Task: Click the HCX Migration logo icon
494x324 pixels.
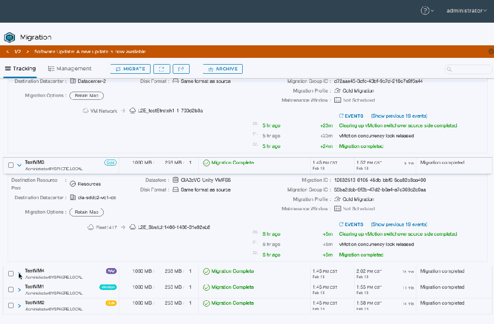Action: 10,37
